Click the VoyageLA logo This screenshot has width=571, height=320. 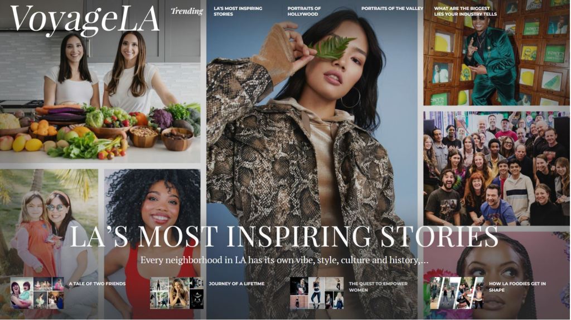[85, 20]
